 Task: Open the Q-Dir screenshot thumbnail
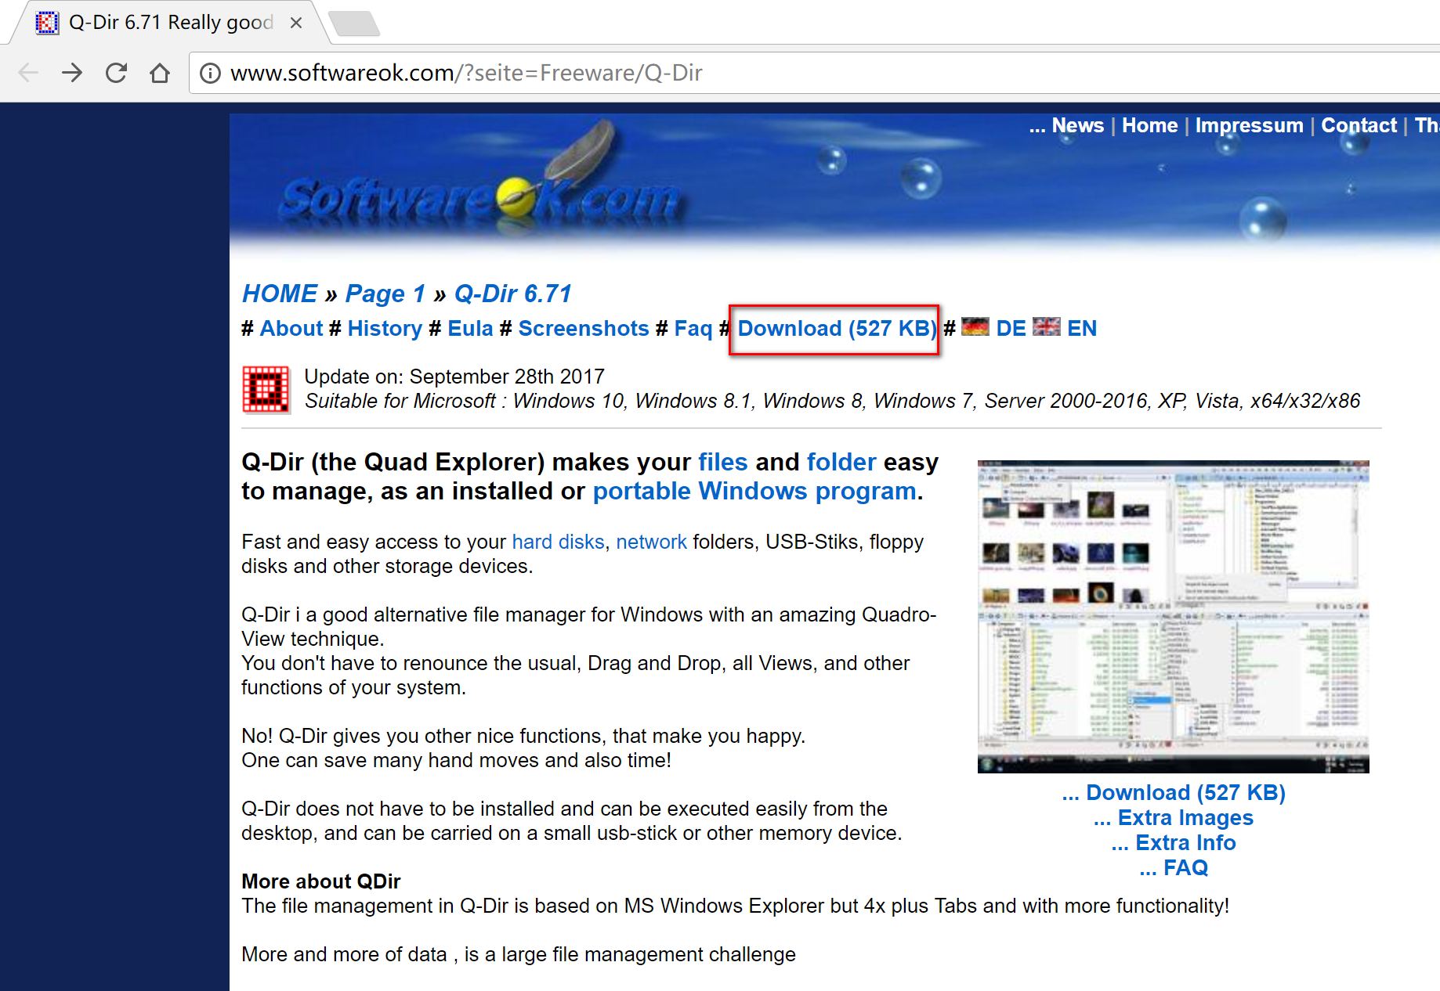[x=1173, y=616]
